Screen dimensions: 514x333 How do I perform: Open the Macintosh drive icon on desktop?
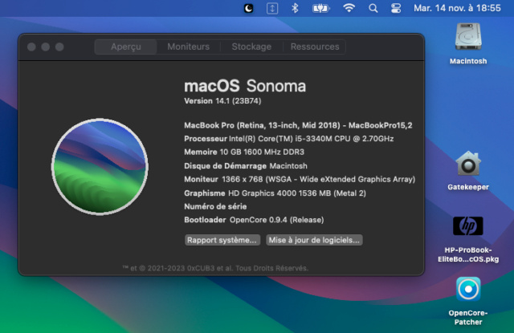[x=468, y=36]
